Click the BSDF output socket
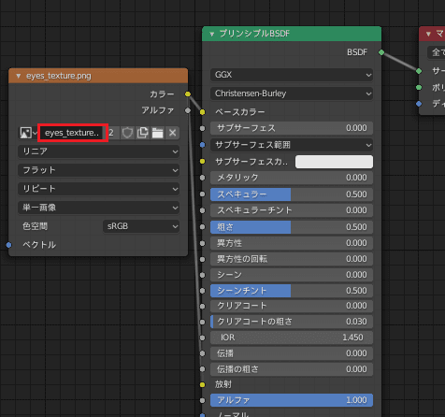This screenshot has width=445, height=417. (x=381, y=52)
